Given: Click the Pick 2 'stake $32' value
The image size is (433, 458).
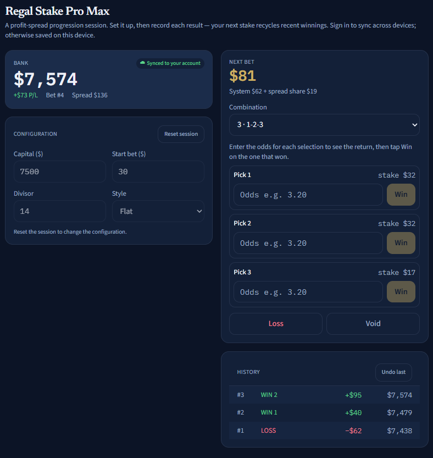Looking at the screenshot, I should point(397,223).
